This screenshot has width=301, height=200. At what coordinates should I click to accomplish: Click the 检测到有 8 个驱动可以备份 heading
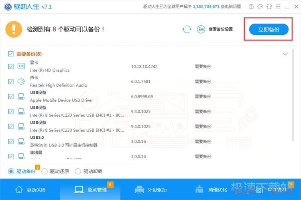65,29
